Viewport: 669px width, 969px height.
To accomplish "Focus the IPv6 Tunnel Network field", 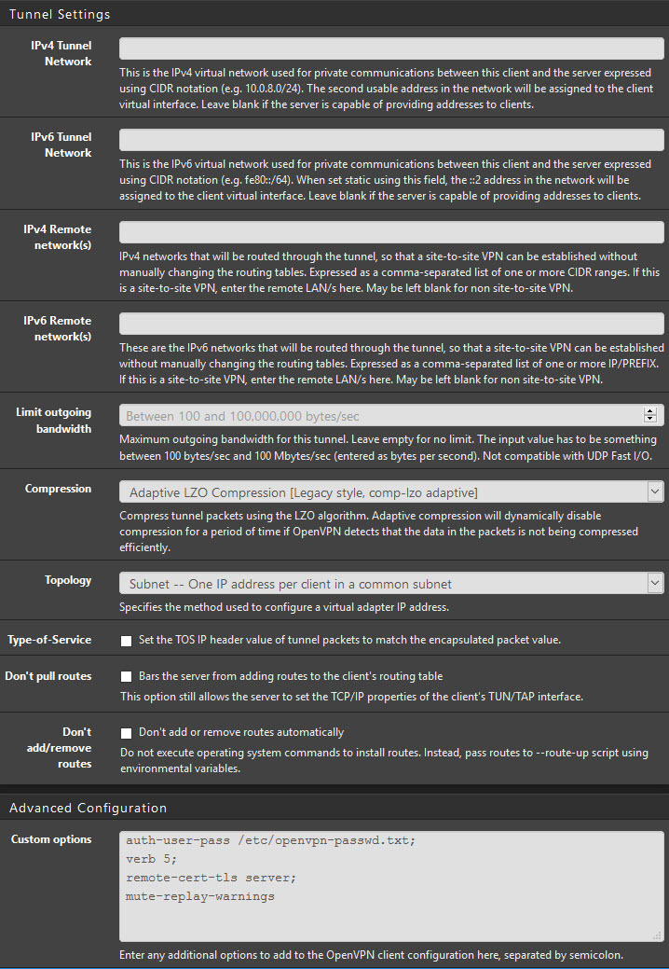I will [x=391, y=140].
